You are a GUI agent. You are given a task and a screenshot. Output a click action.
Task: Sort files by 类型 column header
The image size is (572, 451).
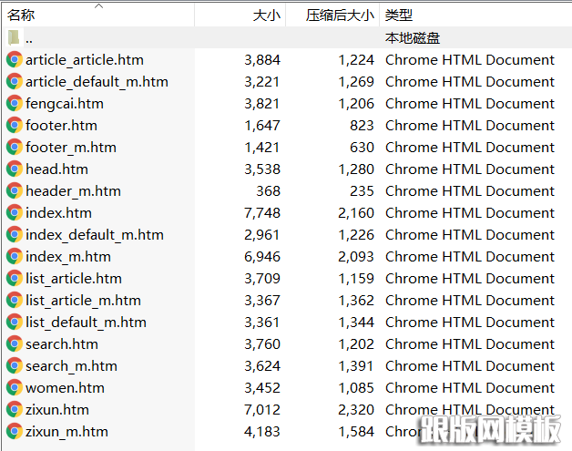pyautogui.click(x=399, y=15)
